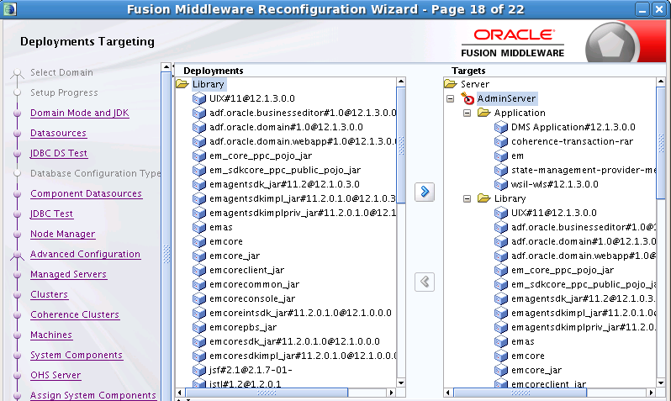Viewport: 671px width, 401px height.
Task: Click icon beside emcore_jar in Deployments
Action: (x=199, y=256)
